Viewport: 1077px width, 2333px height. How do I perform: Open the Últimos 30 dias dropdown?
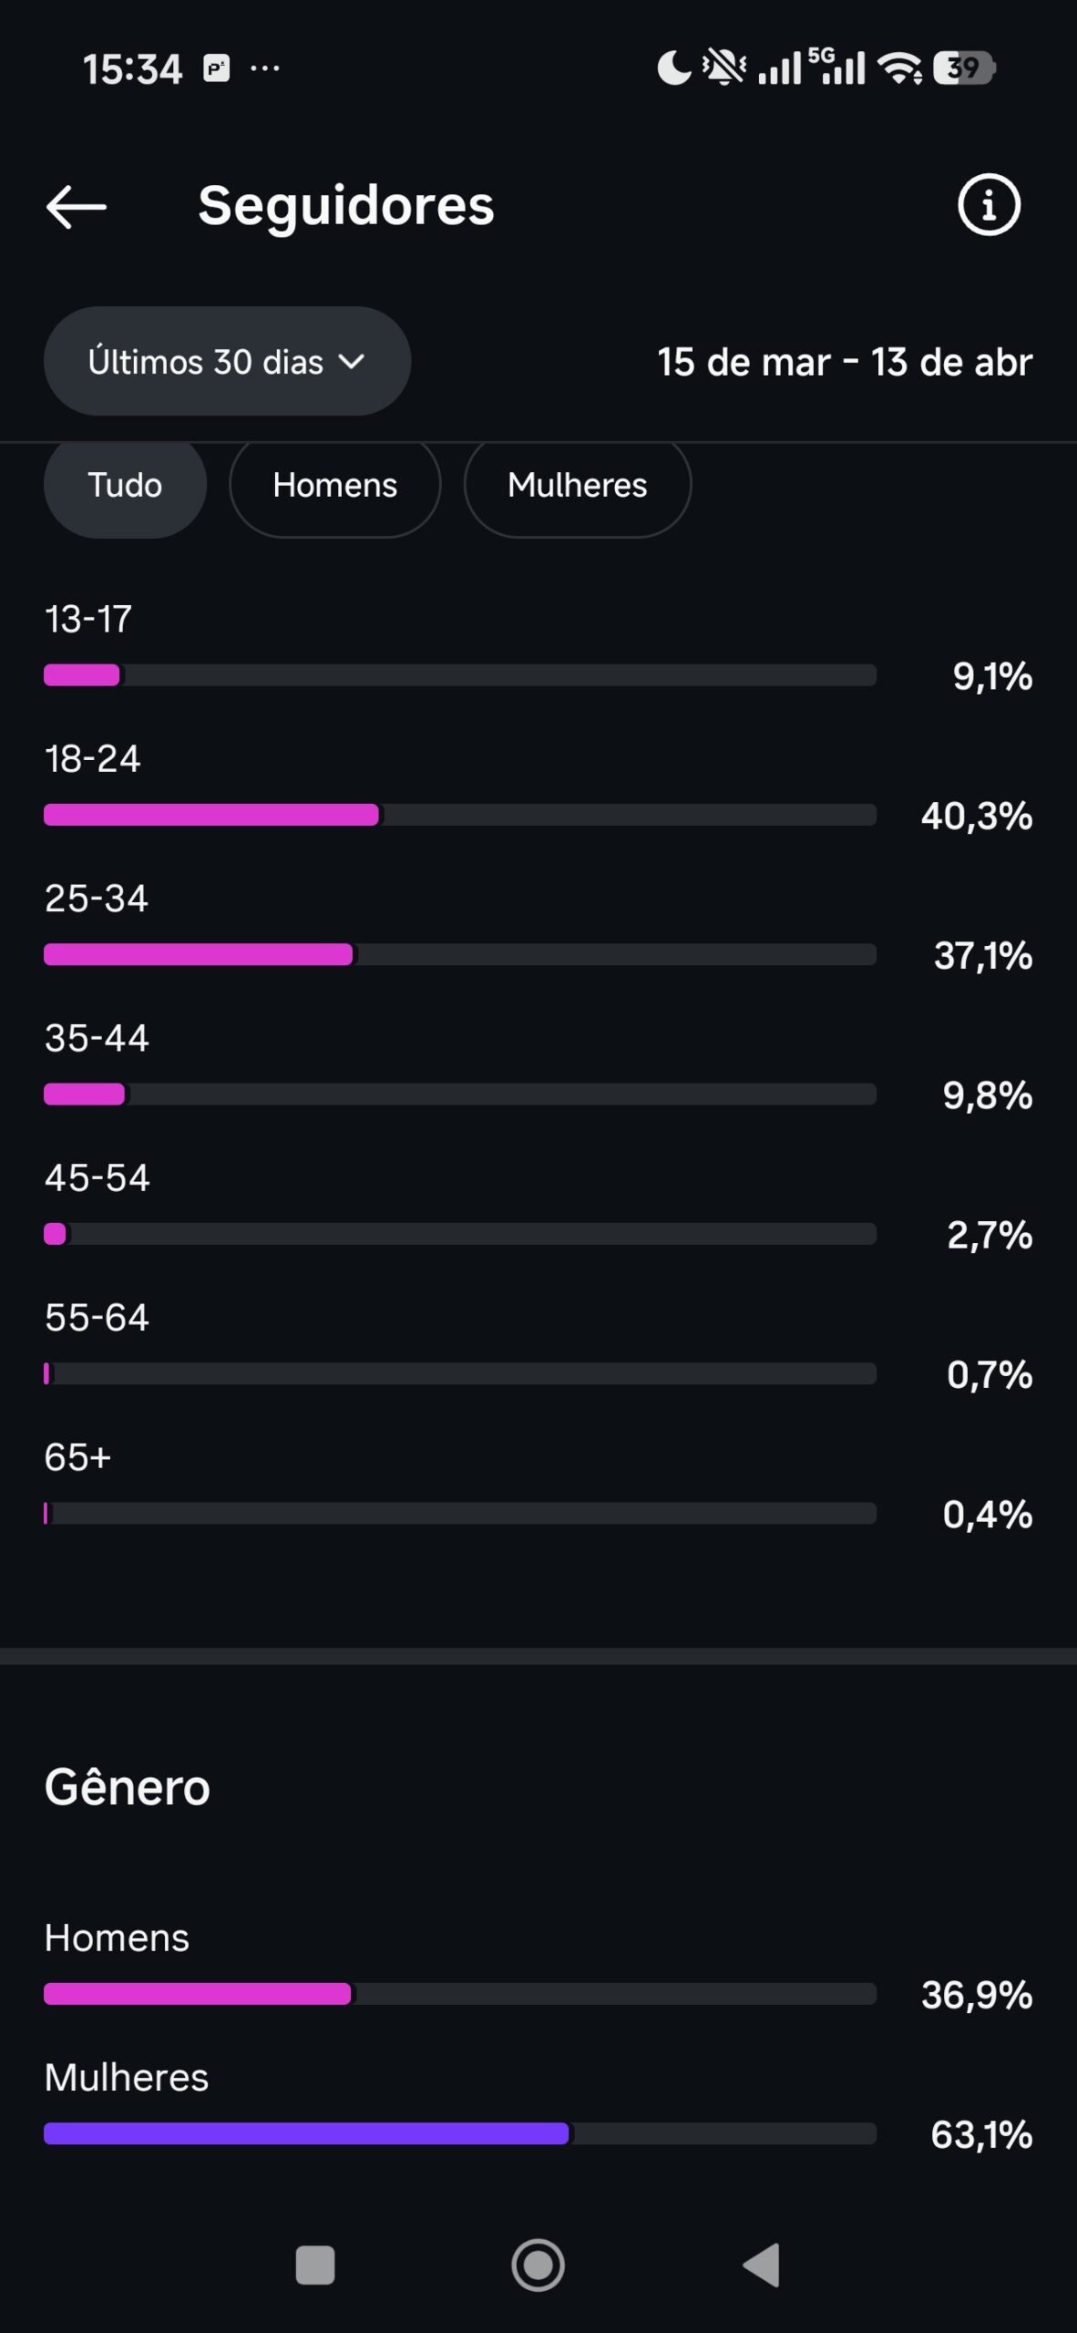227,362
